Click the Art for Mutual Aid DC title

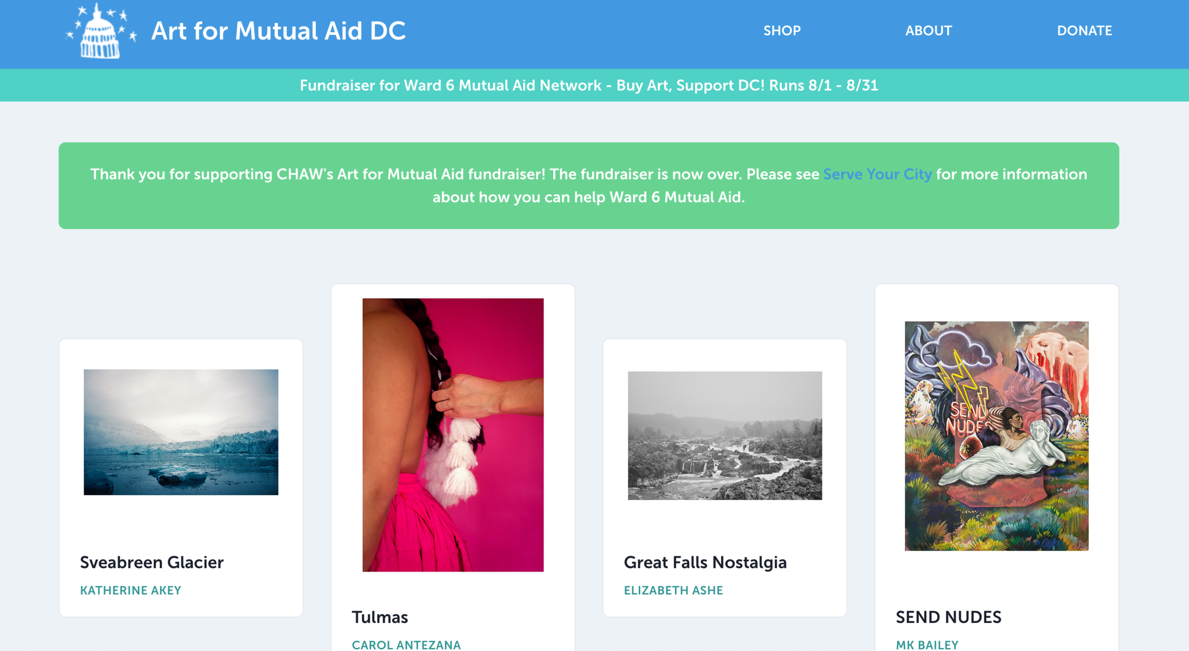[278, 31]
